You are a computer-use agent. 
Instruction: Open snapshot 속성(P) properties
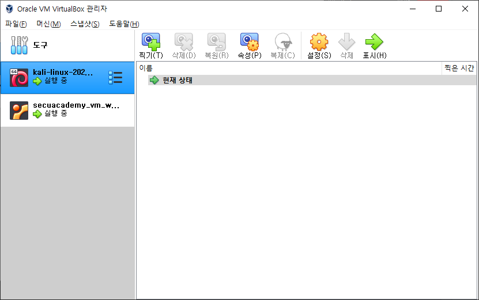click(x=250, y=42)
